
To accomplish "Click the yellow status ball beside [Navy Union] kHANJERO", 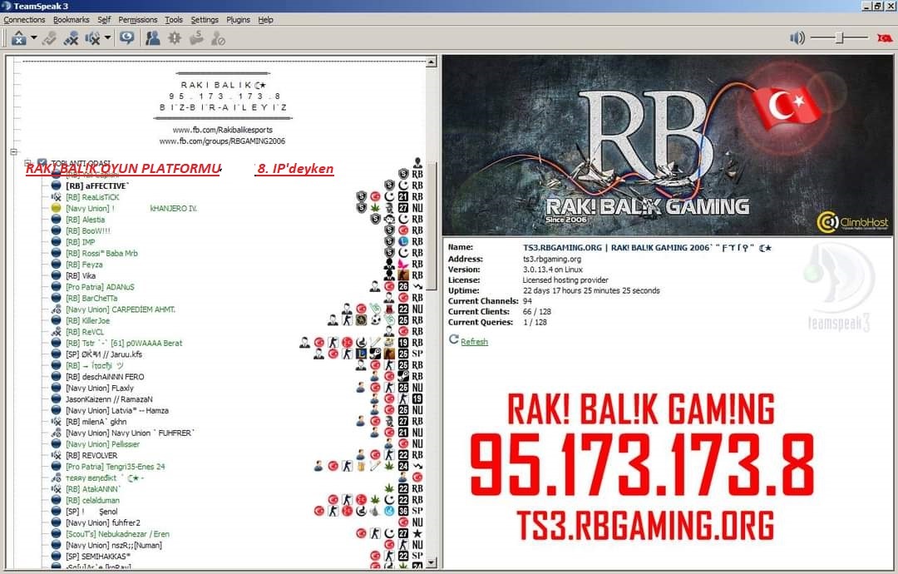I will [57, 209].
